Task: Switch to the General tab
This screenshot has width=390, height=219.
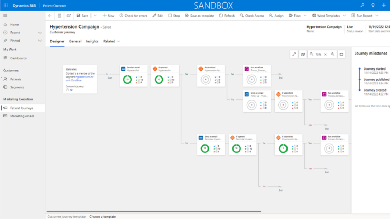Action: click(75, 41)
